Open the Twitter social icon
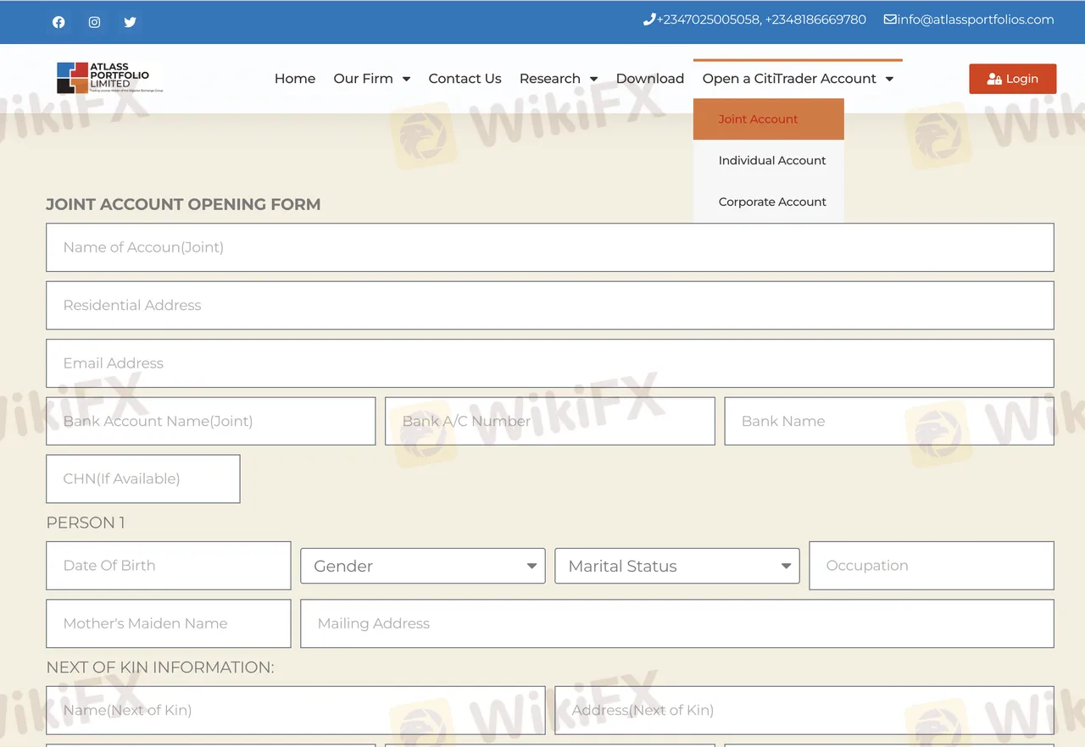1085x747 pixels. coord(130,22)
